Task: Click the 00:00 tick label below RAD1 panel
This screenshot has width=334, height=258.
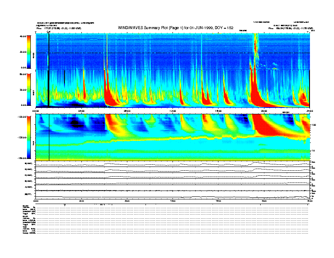Action: pos(36,111)
